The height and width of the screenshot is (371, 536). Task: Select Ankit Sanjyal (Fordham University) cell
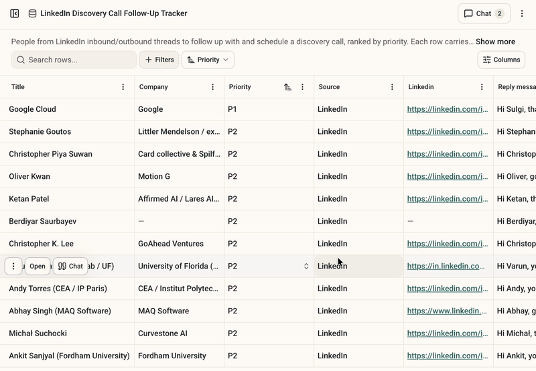68,356
